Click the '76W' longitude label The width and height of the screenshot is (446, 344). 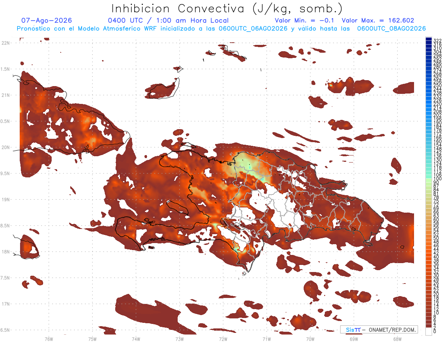[49, 339]
